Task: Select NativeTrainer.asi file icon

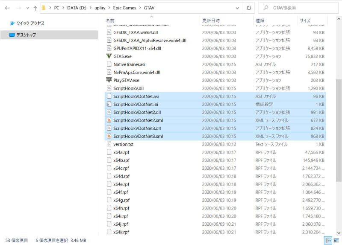Action: click(109, 64)
